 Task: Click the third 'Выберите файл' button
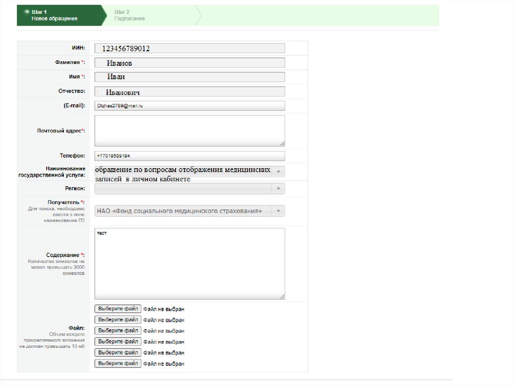click(118, 331)
